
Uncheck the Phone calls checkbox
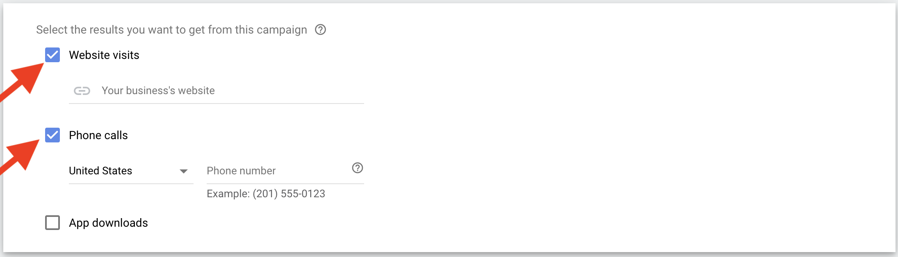coord(52,135)
